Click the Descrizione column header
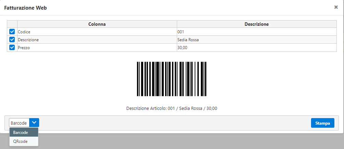 point(257,24)
